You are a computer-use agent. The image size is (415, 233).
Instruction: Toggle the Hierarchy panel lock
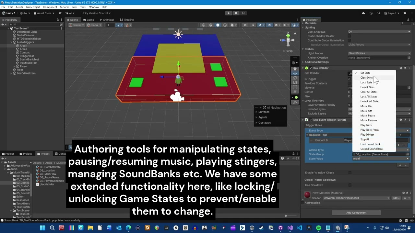(58, 20)
